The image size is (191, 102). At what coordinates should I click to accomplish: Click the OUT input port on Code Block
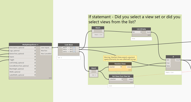60,47
